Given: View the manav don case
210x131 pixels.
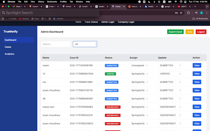Looking at the screenshot, I should click(x=197, y=107).
